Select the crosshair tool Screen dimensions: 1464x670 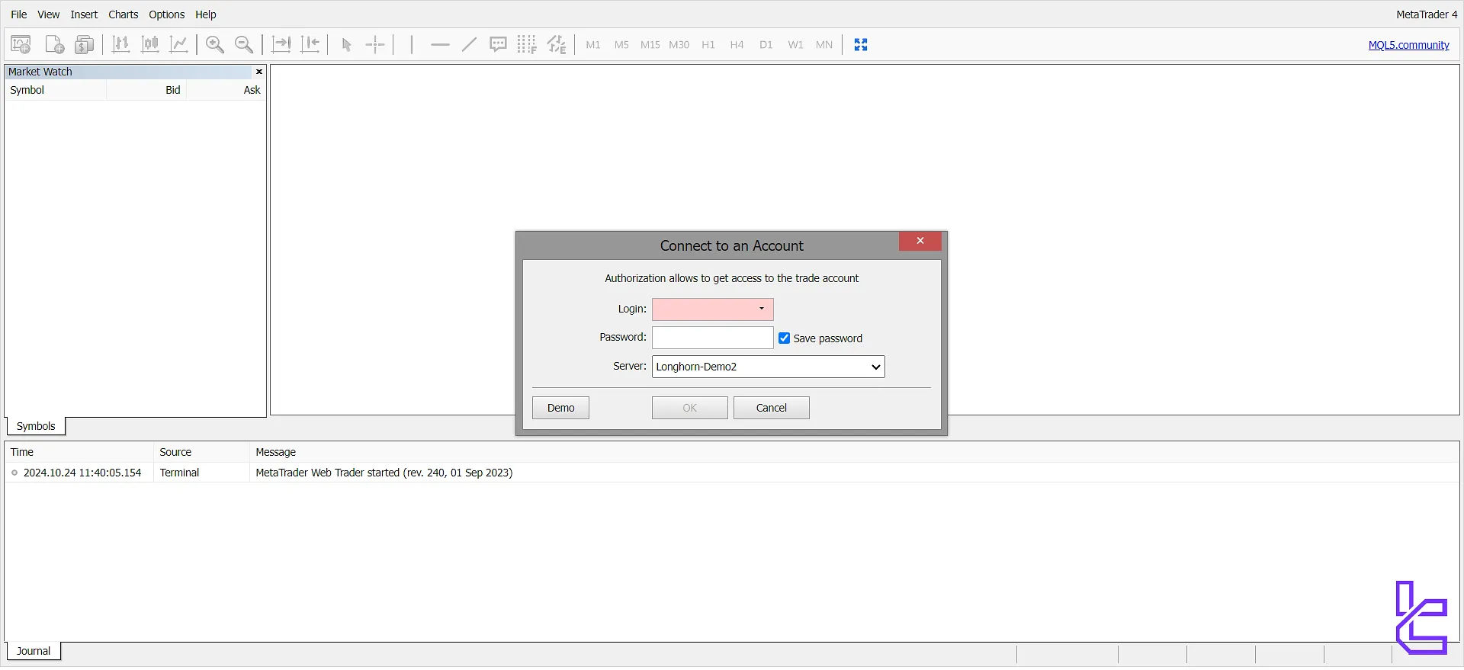tap(375, 45)
